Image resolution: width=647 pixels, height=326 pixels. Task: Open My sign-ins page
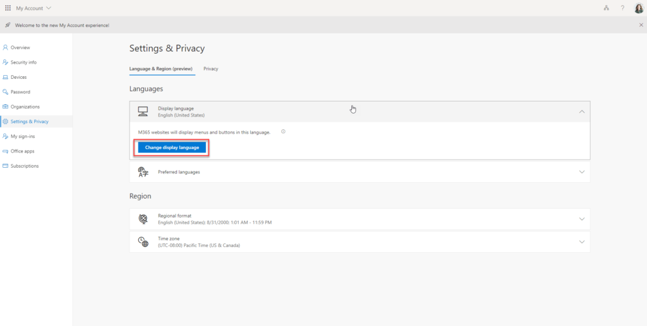[23, 136]
